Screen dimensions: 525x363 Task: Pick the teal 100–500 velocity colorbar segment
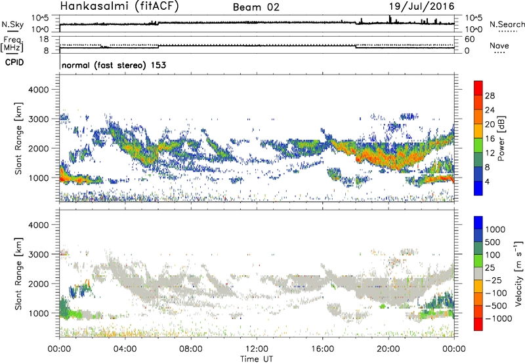pos(478,248)
